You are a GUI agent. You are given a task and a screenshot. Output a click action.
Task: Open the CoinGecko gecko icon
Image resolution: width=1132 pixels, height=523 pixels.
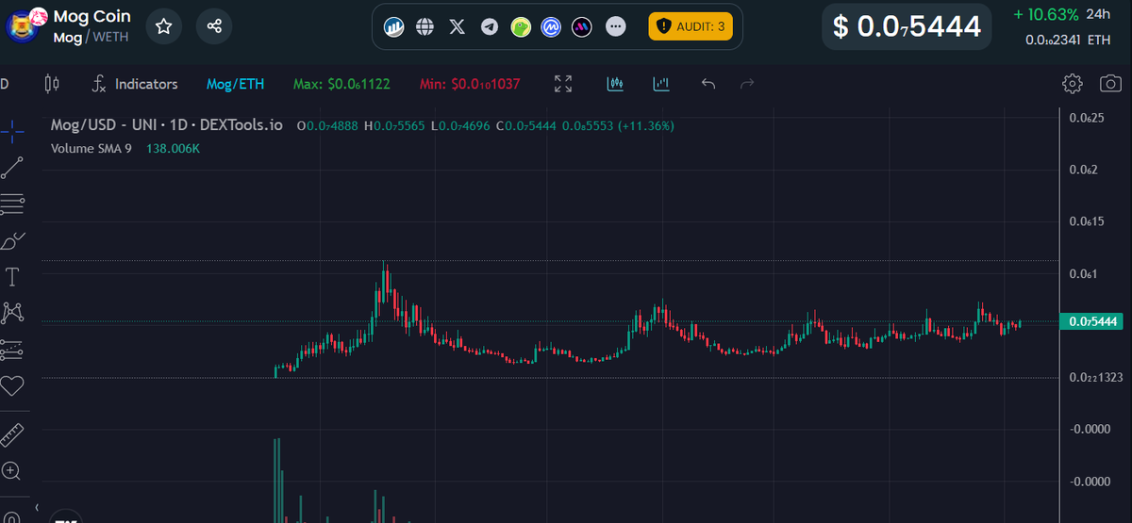(521, 26)
